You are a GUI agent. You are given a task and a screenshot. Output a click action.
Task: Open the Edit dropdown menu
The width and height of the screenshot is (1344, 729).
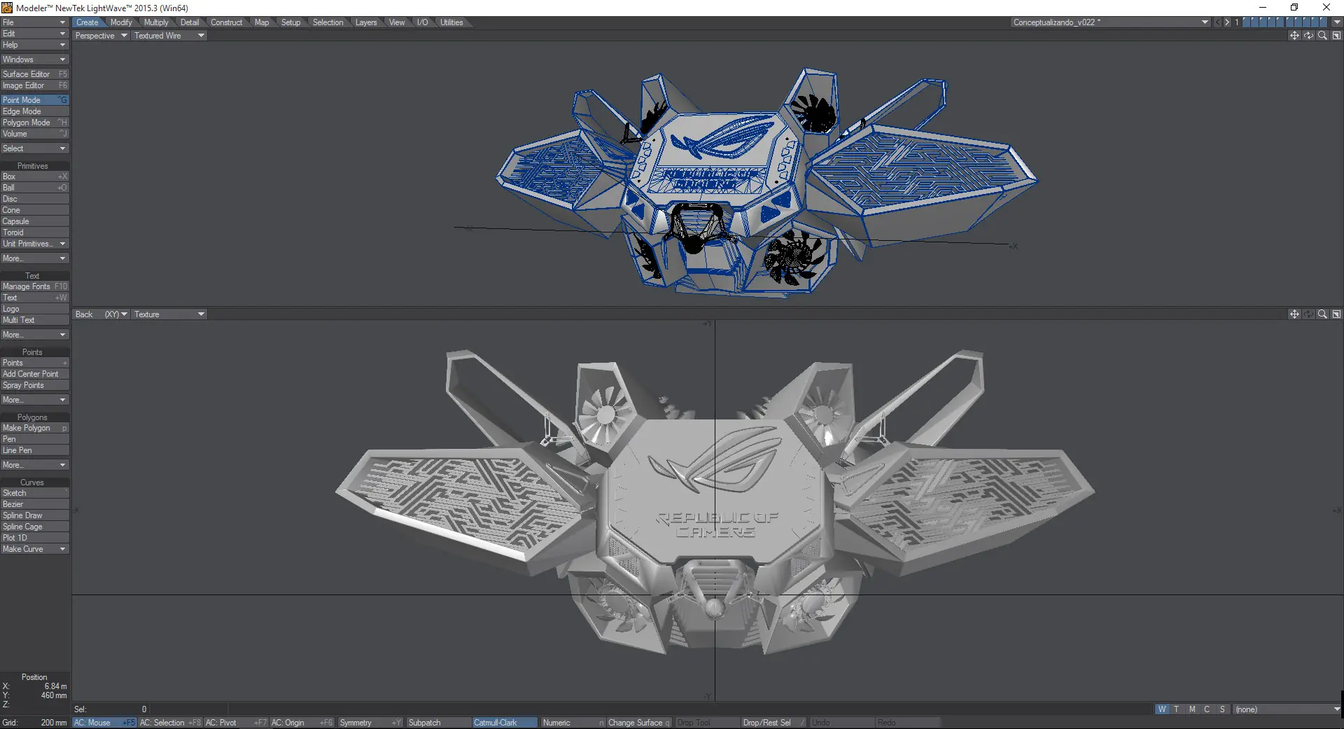34,34
